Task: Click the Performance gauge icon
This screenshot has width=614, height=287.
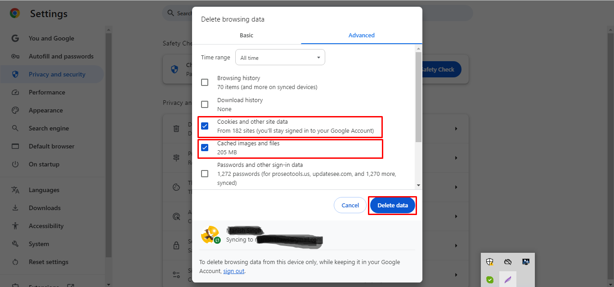Action: pos(15,92)
